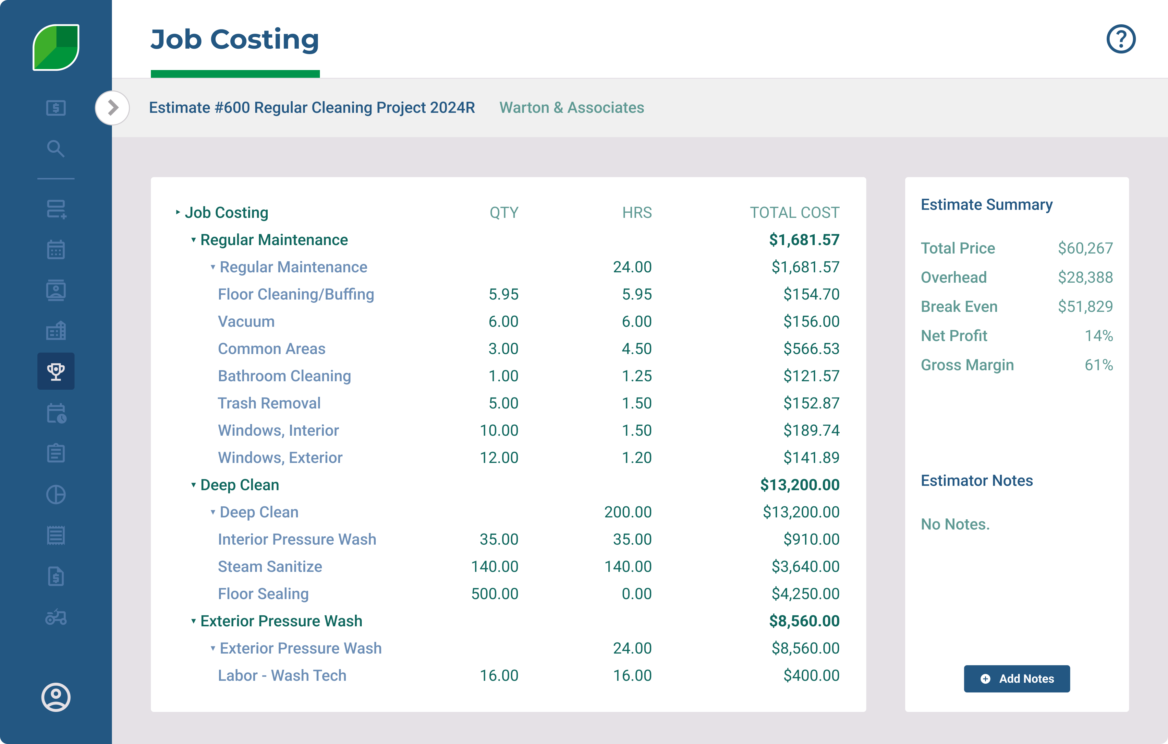Select the equipment tractor icon

click(56, 617)
